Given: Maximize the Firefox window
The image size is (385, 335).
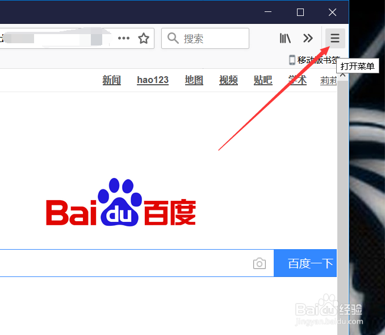Looking at the screenshot, I should click(x=300, y=12).
